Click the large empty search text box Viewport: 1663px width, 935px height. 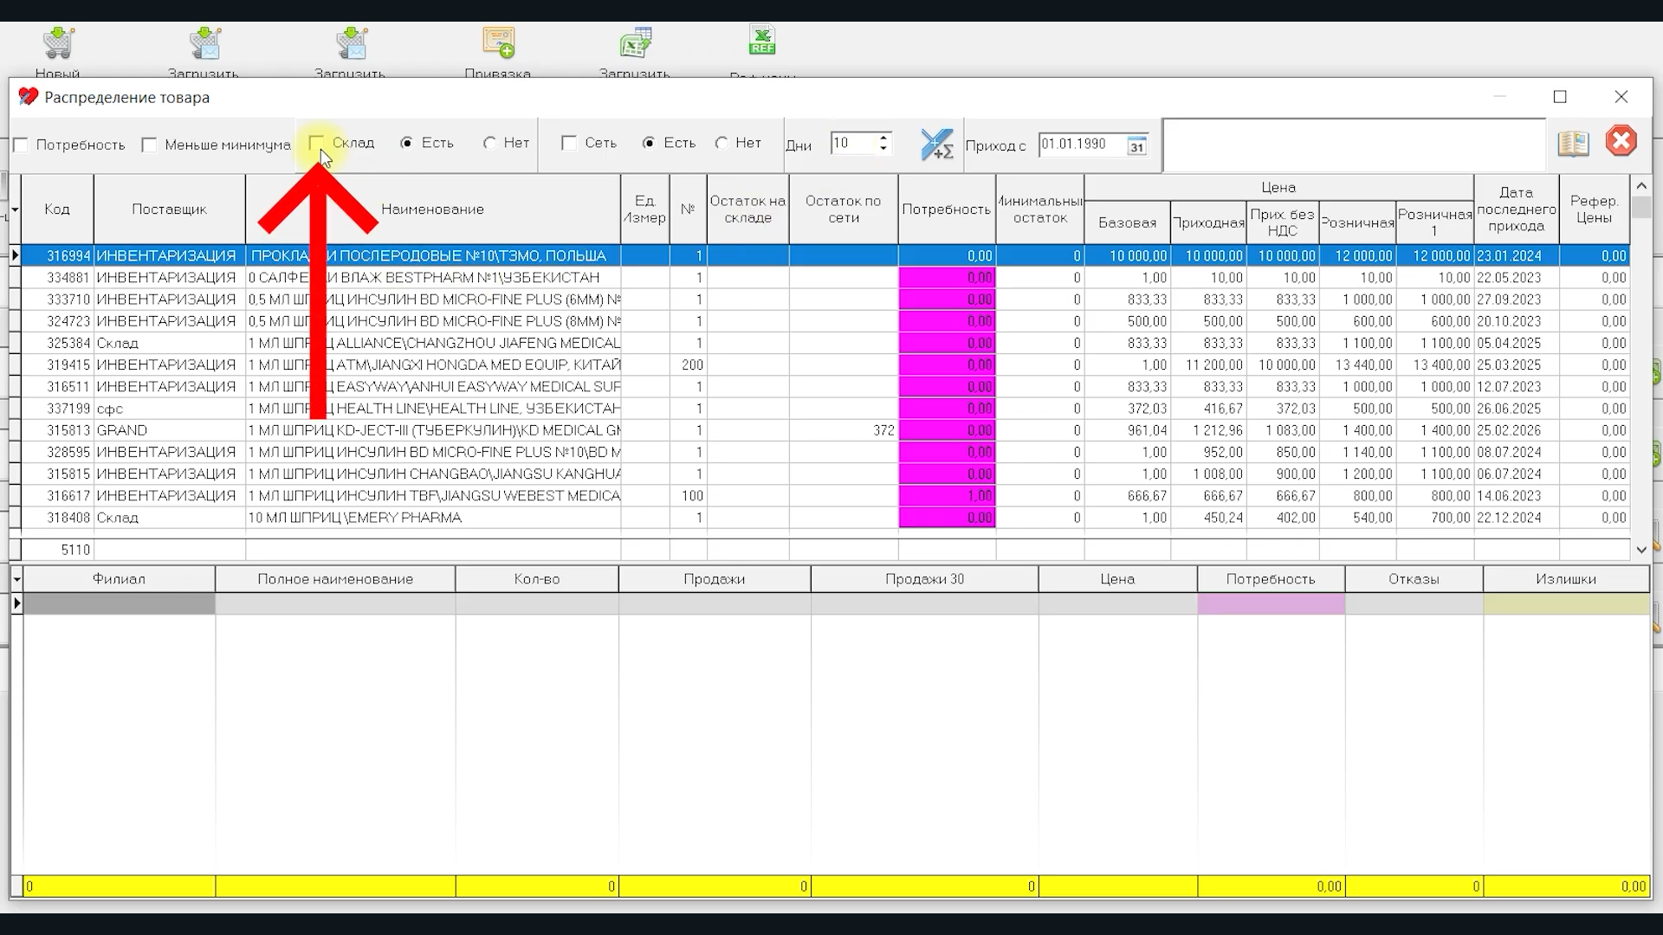pos(1354,145)
